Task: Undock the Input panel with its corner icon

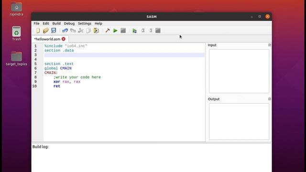Action: coord(270,45)
